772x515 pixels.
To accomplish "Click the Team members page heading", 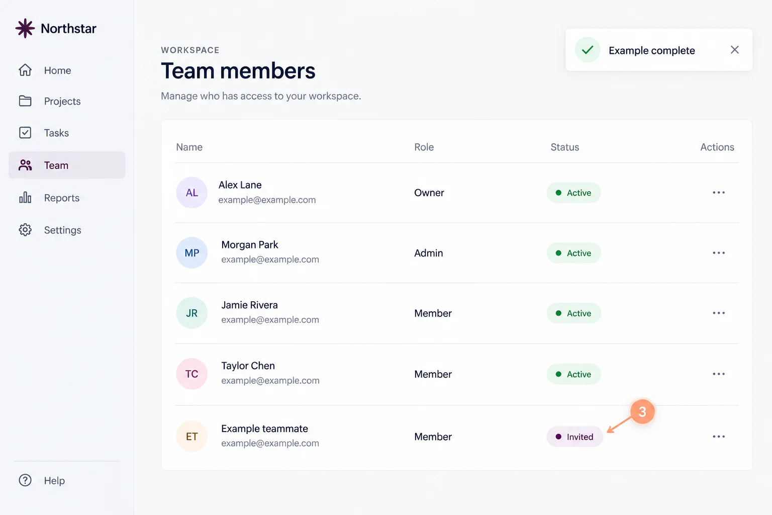I will coord(238,71).
